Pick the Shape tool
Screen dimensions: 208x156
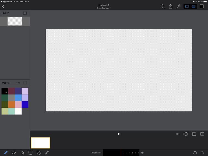coord(39,153)
